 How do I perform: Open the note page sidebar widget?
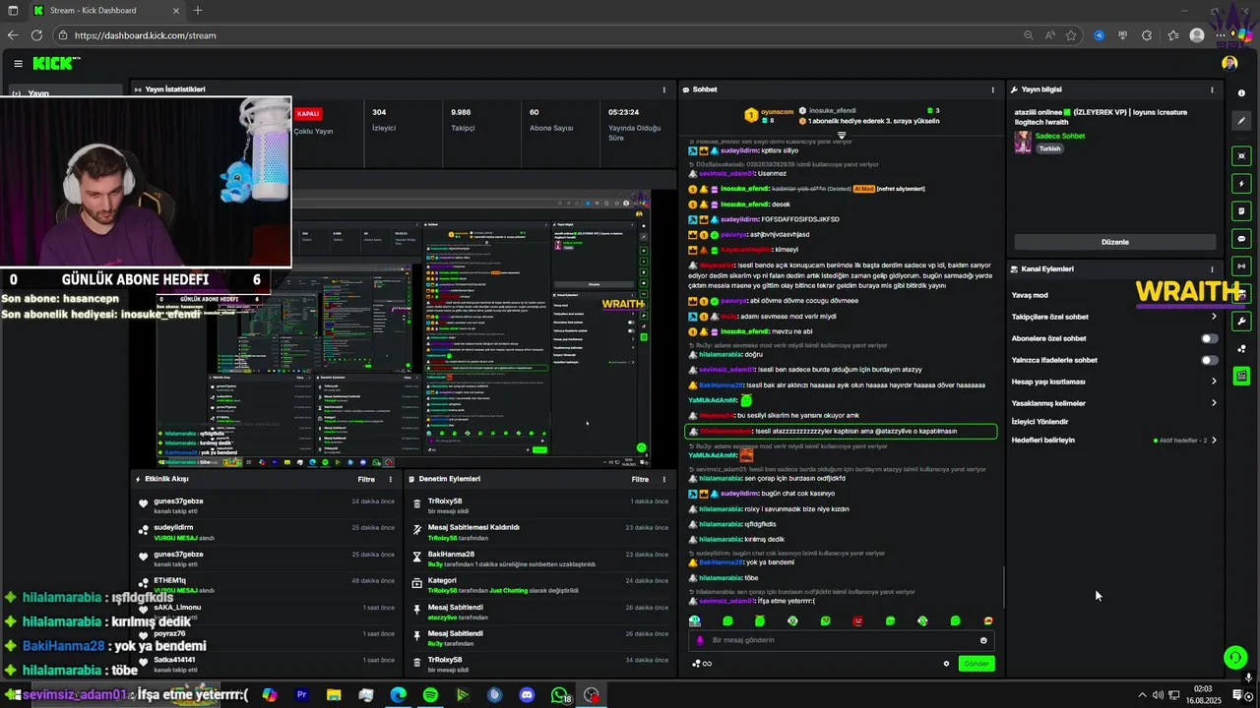pos(1241,210)
